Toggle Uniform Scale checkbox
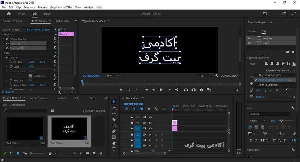This screenshot has width=300, height=162. click(x=30, y=76)
